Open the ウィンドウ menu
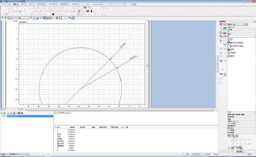This screenshot has height=157, width=256. pos(121,4)
